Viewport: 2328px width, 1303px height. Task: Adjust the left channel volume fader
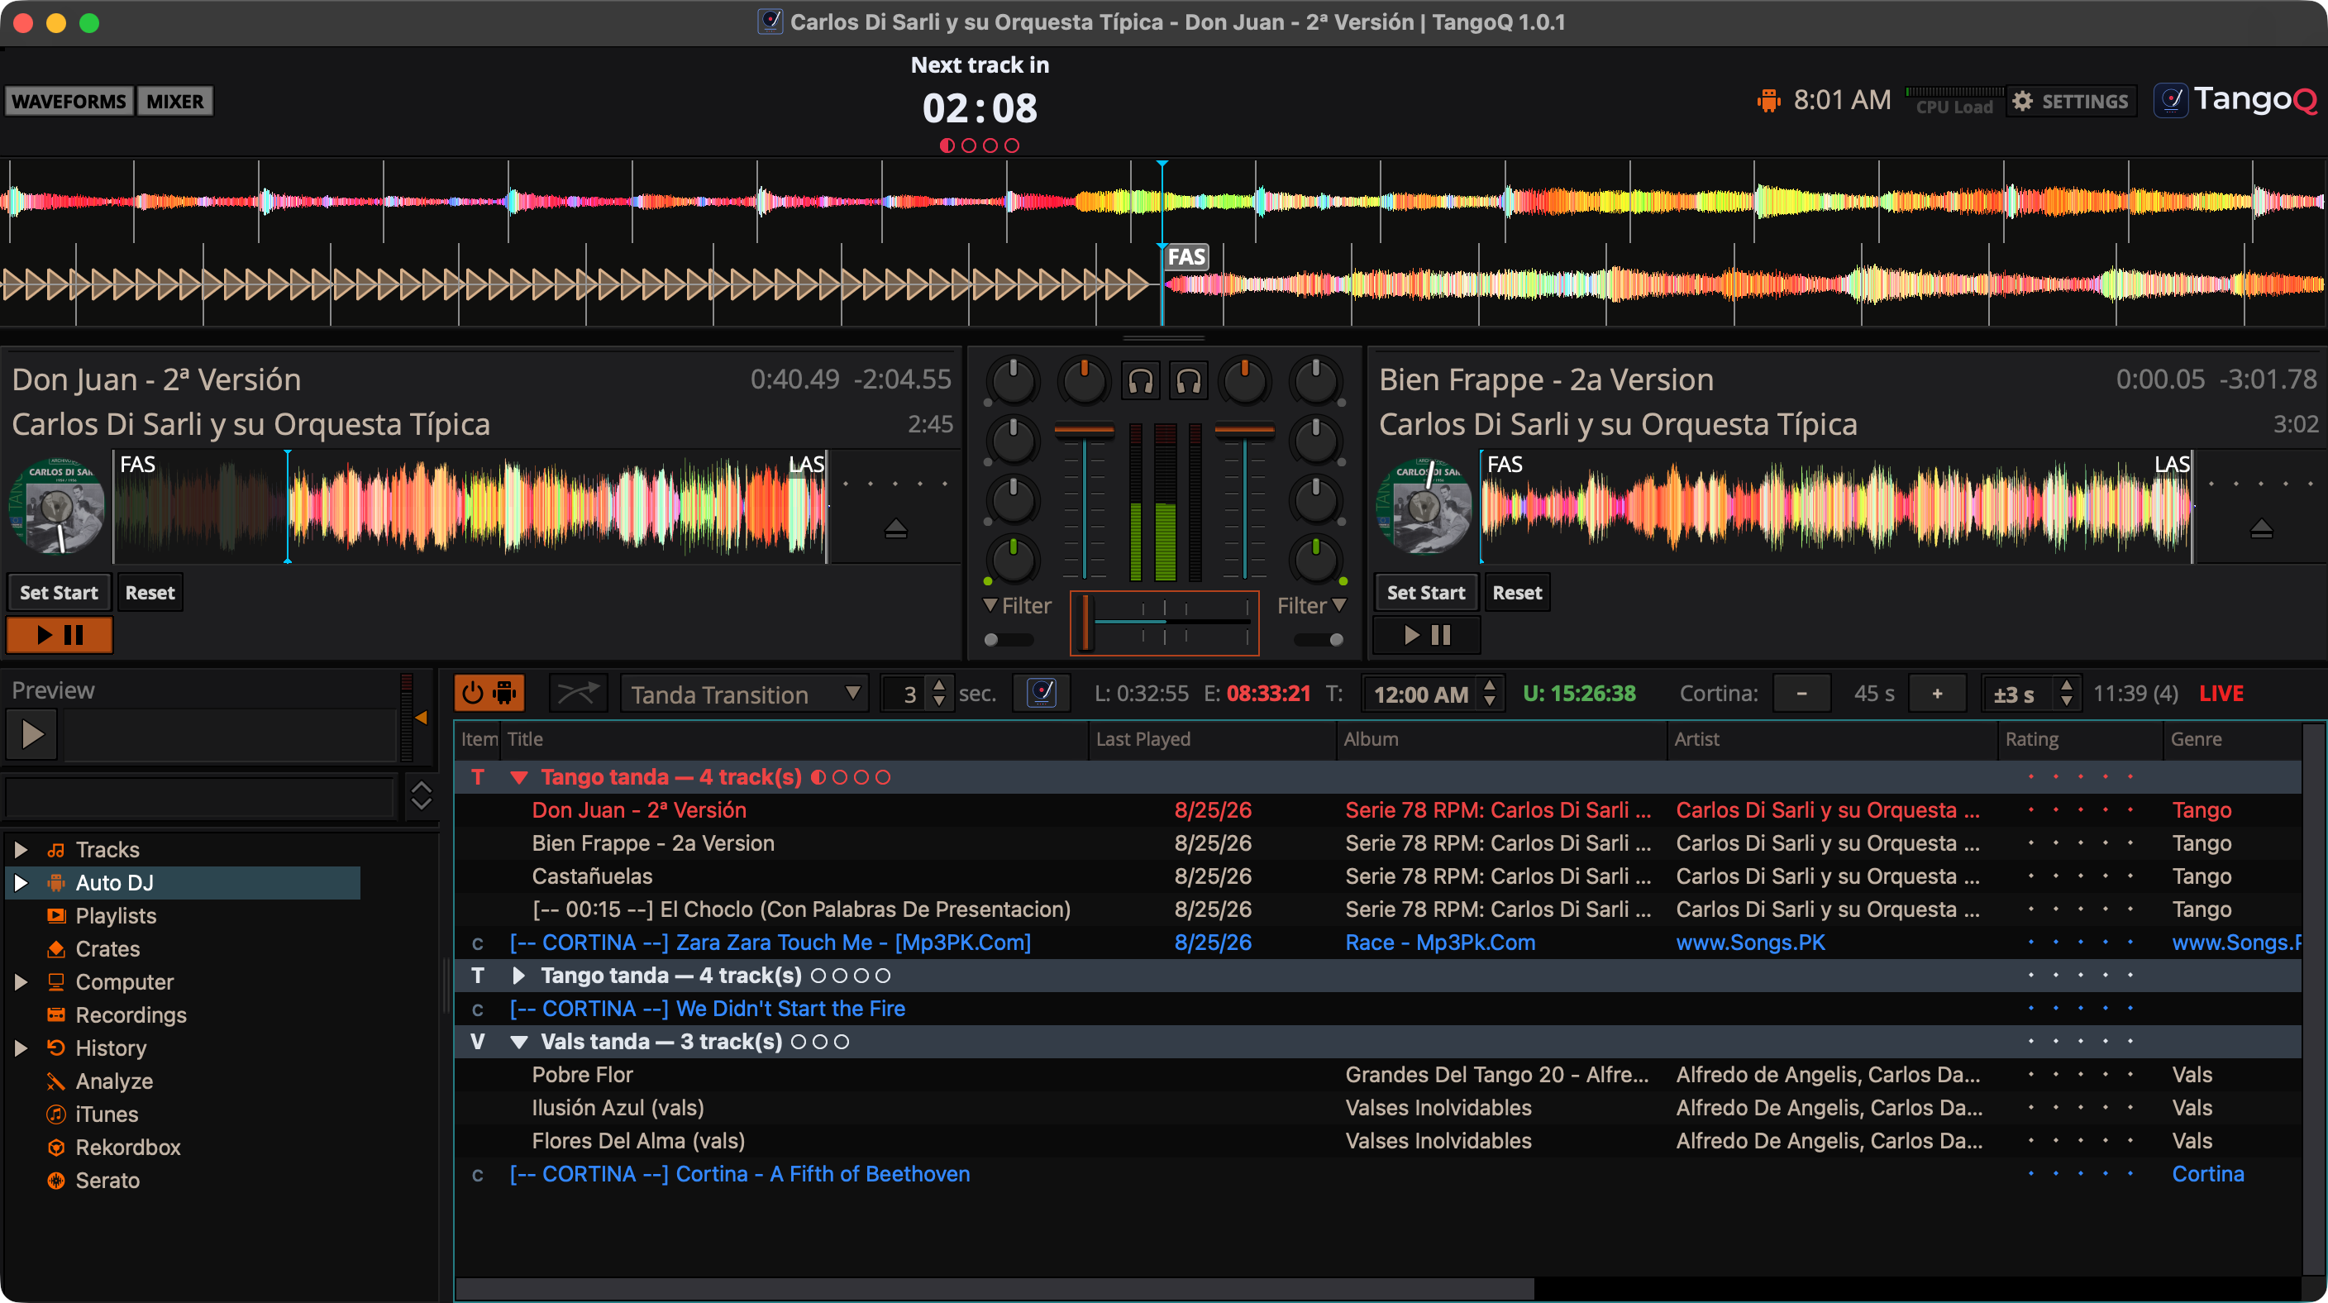[1085, 503]
